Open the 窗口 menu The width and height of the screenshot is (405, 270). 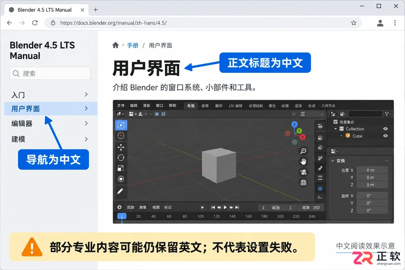click(x=159, y=105)
